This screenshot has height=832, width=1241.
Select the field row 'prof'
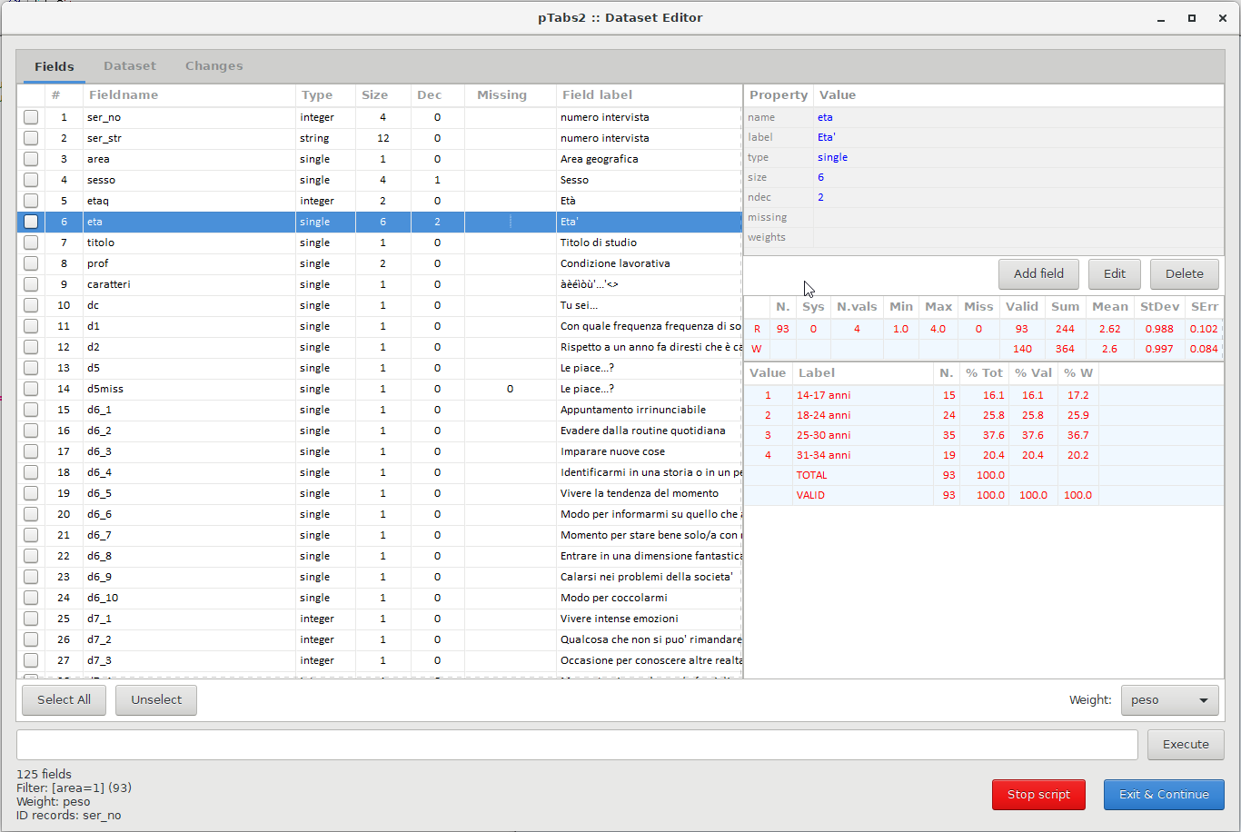click(x=380, y=263)
